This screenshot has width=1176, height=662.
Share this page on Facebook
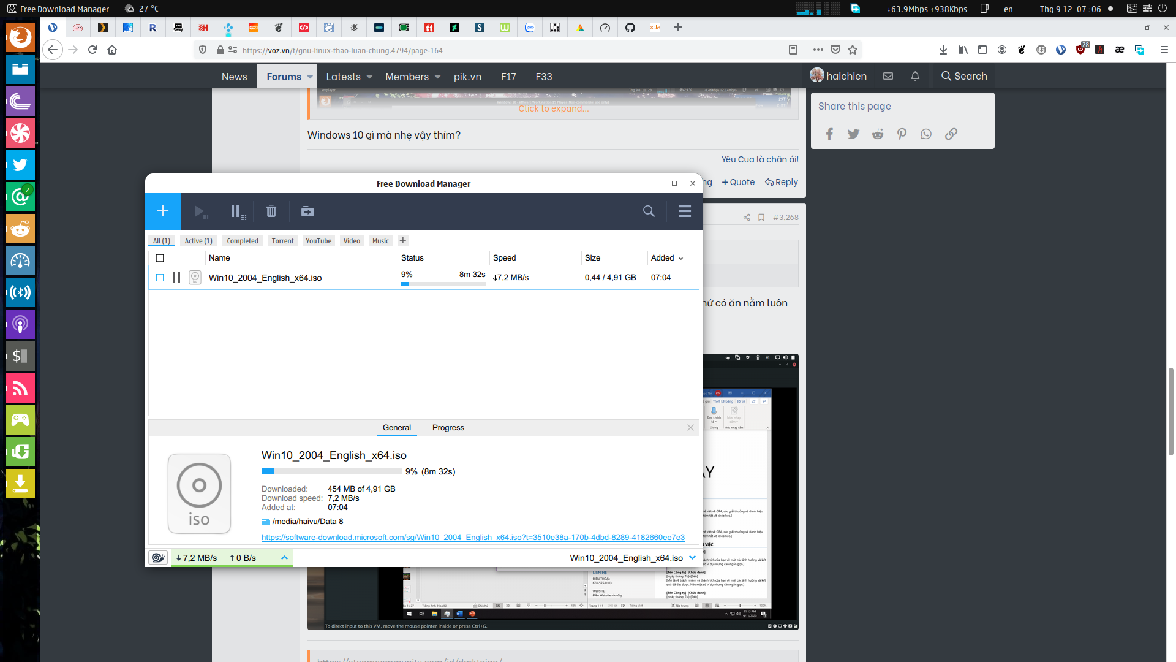(x=829, y=134)
